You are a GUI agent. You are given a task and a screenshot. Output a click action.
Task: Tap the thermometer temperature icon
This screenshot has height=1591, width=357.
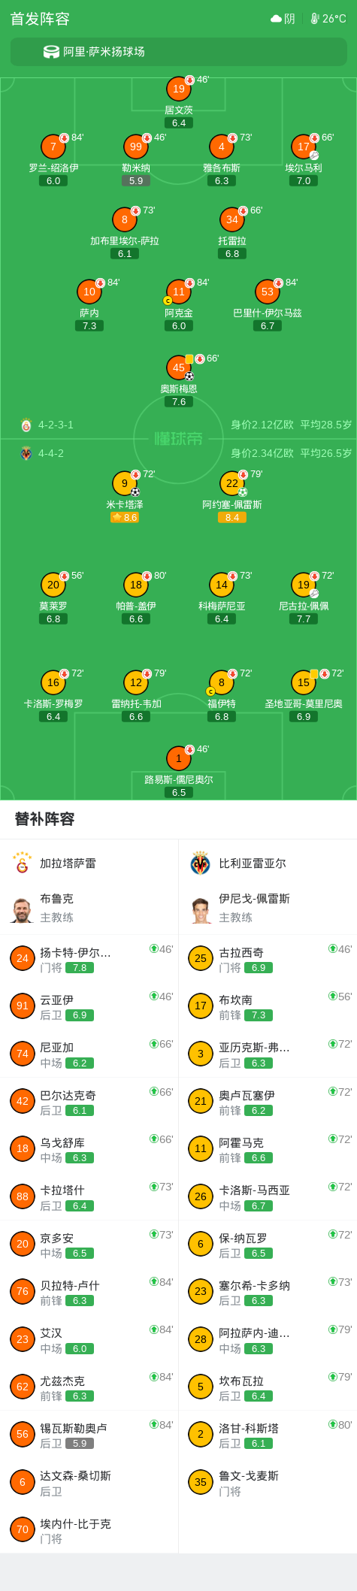point(315,19)
